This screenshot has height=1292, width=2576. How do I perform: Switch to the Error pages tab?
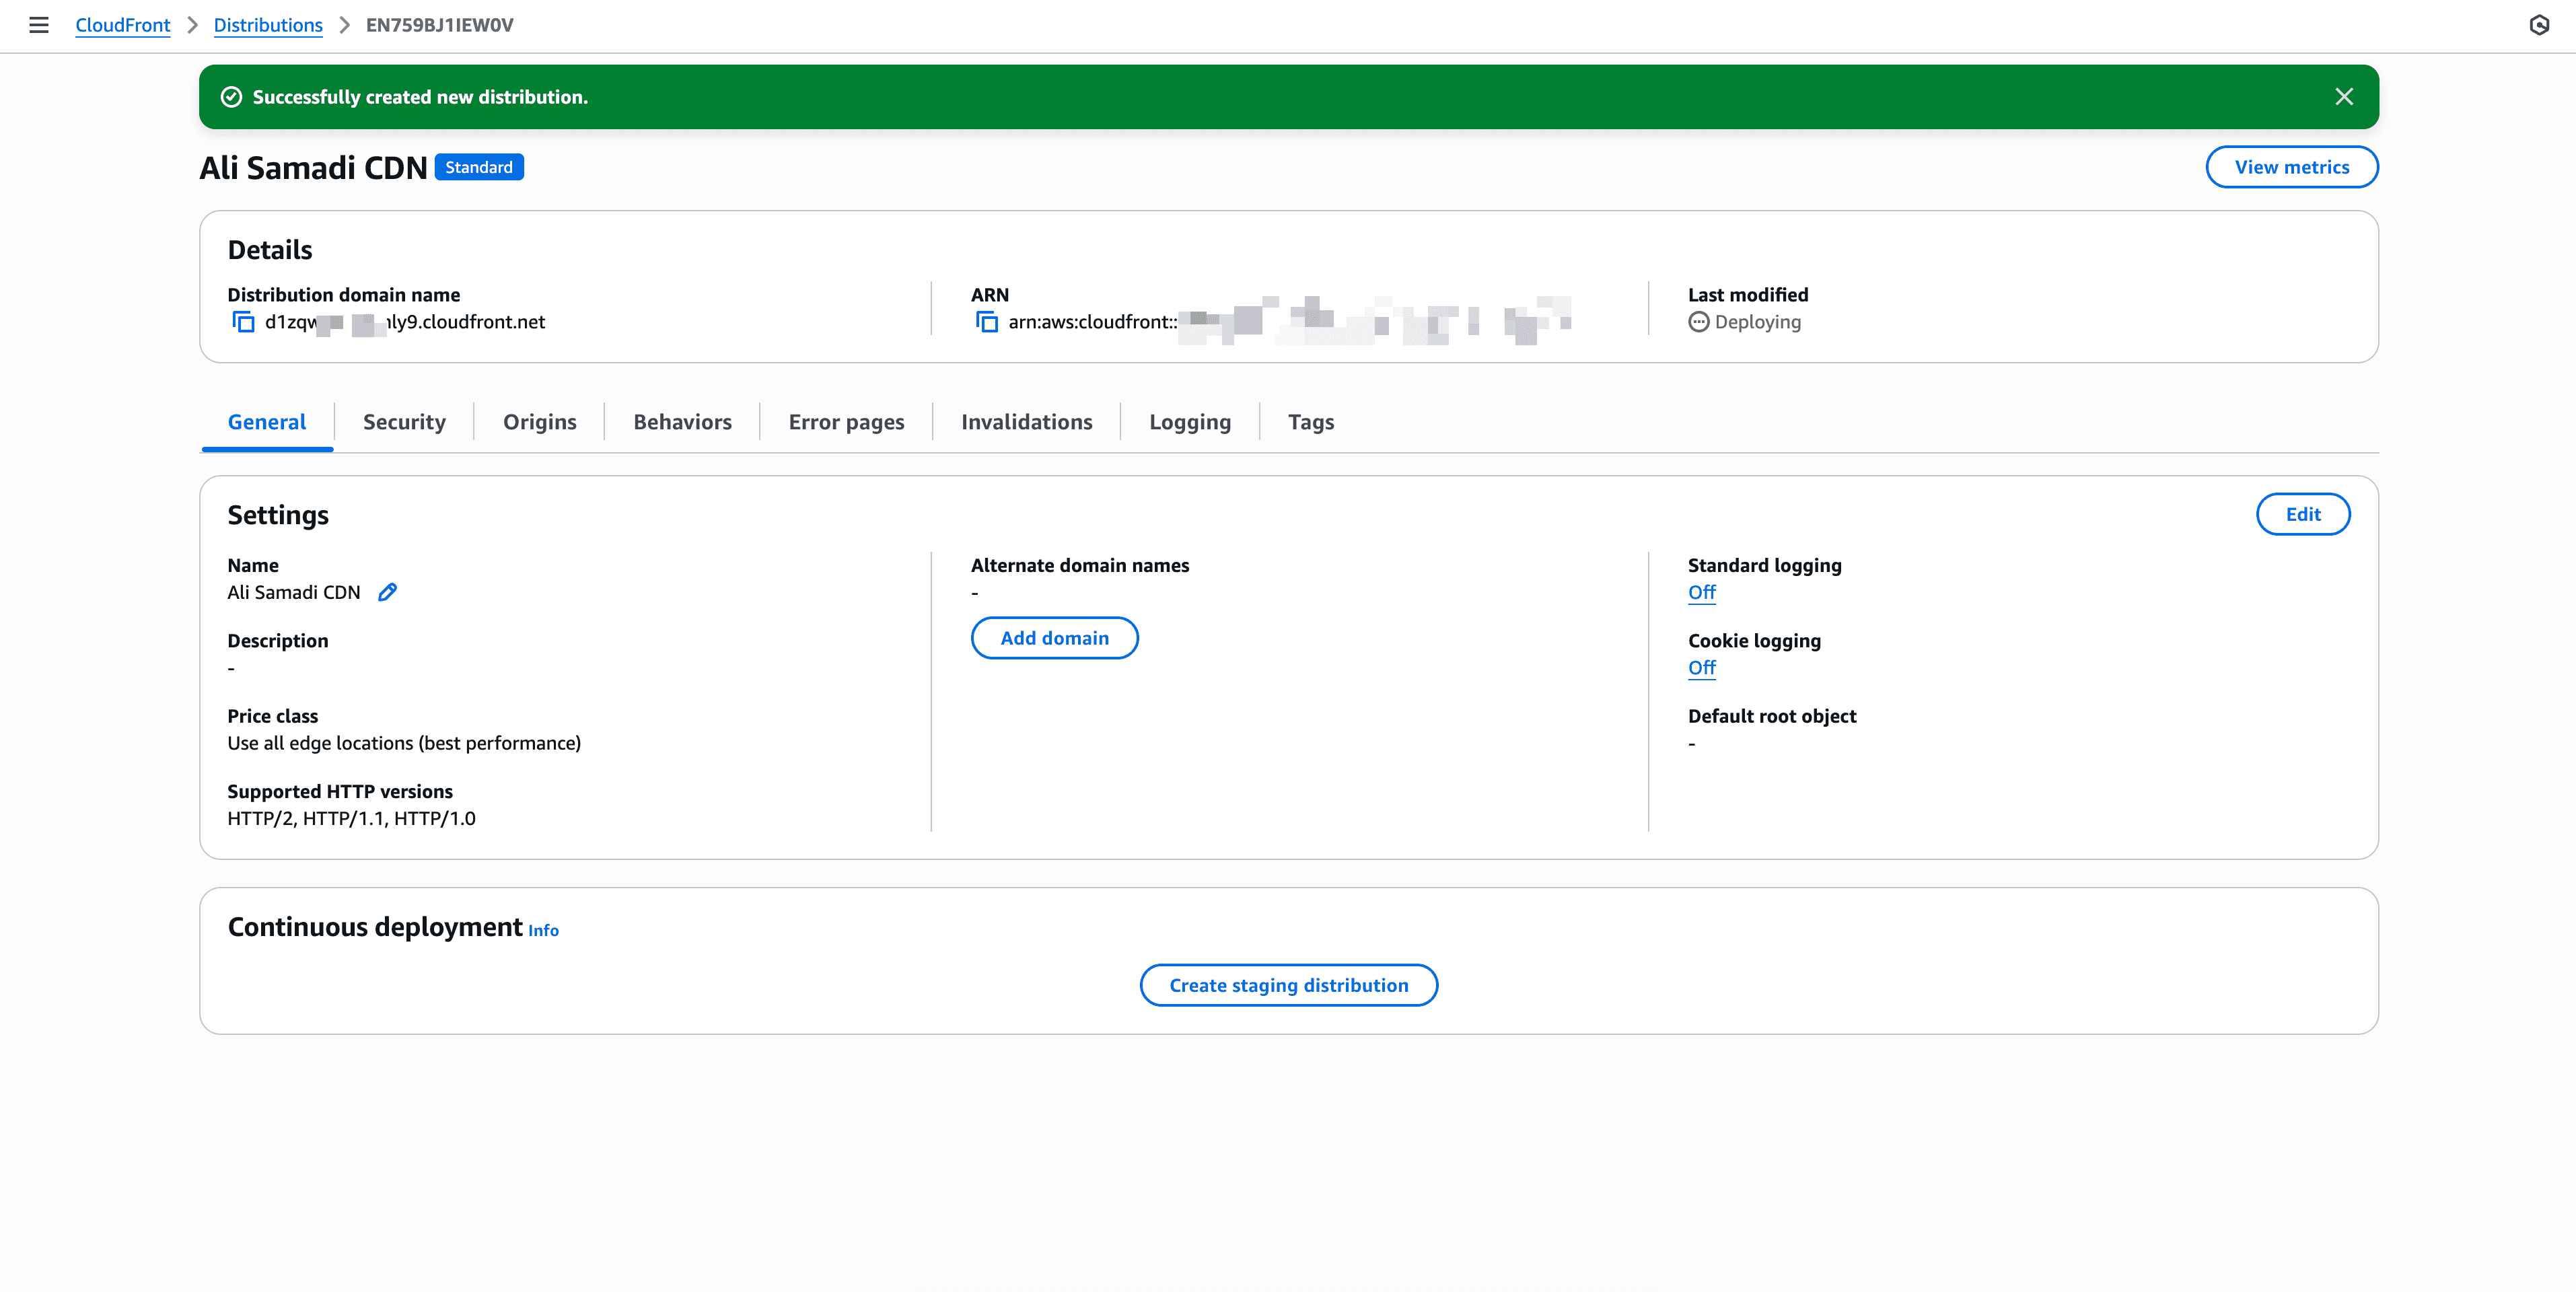(846, 421)
